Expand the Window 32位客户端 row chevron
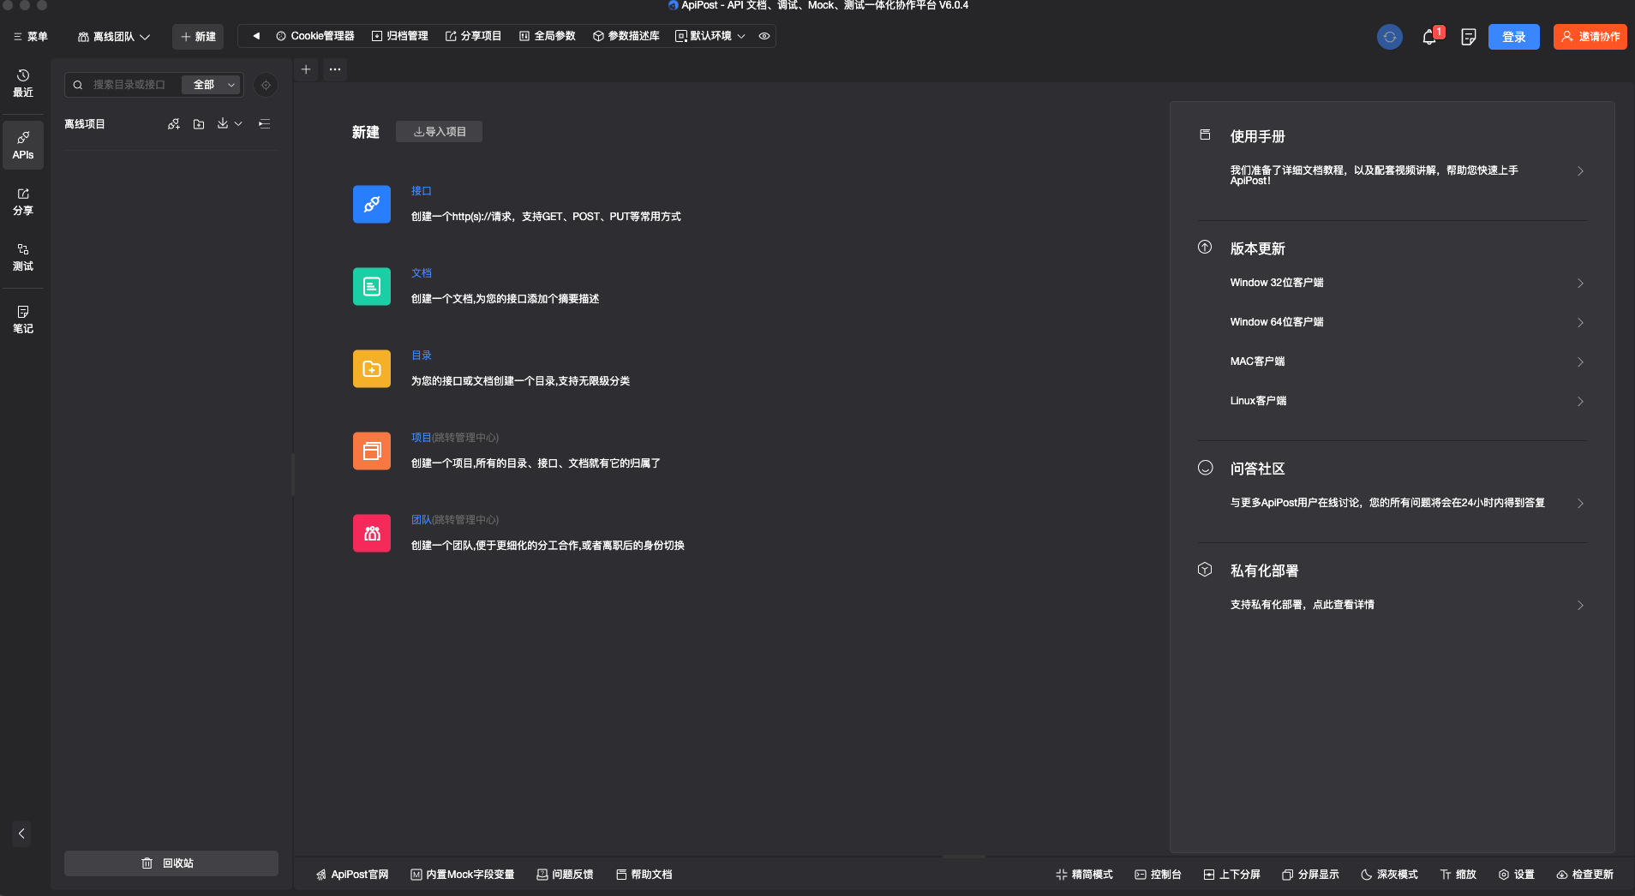This screenshot has width=1635, height=896. pyautogui.click(x=1580, y=284)
